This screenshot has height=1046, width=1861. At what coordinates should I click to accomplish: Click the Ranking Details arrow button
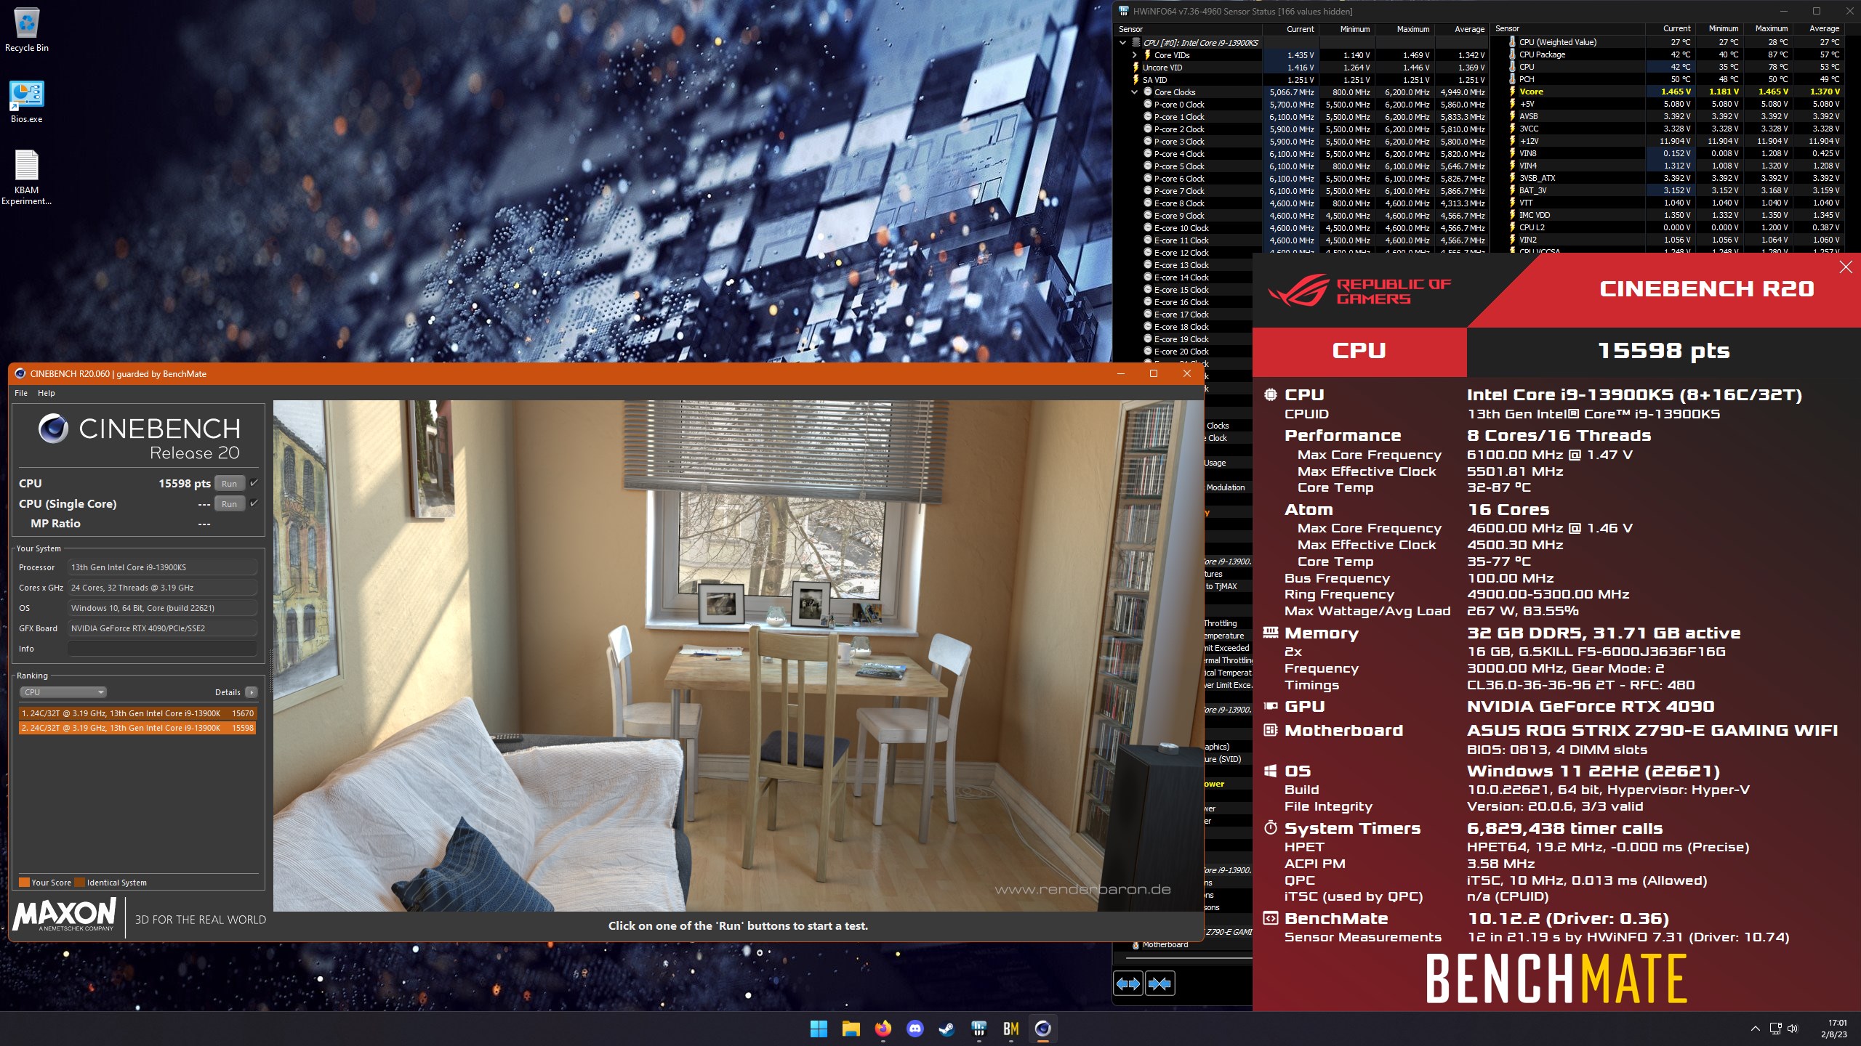click(252, 692)
